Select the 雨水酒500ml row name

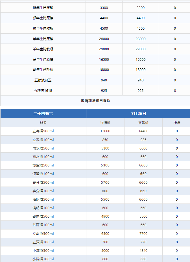click(43, 148)
